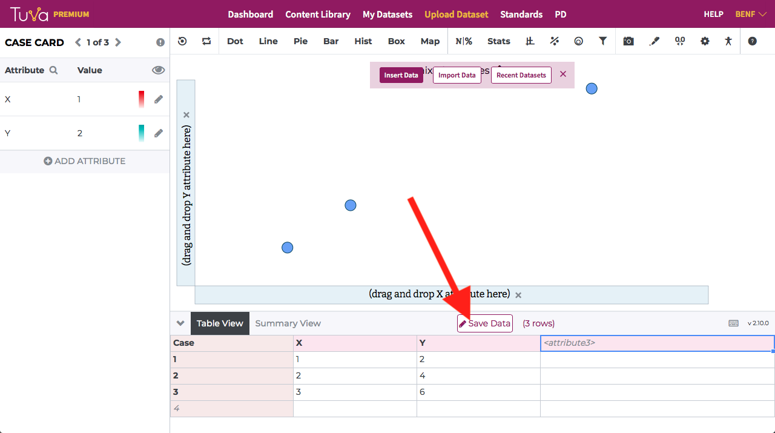Open plot settings gear icon
The height and width of the screenshot is (433, 775).
pyautogui.click(x=705, y=41)
